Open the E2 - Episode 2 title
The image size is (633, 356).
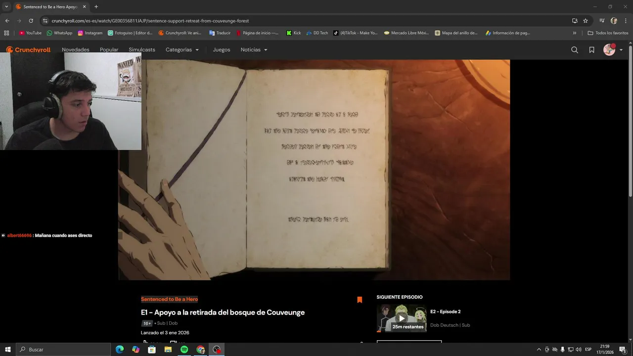(x=445, y=312)
